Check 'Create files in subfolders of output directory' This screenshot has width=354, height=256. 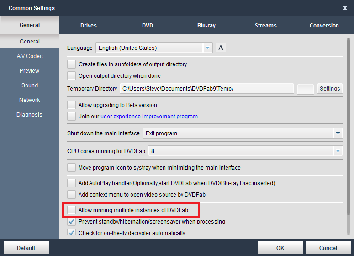click(71, 64)
